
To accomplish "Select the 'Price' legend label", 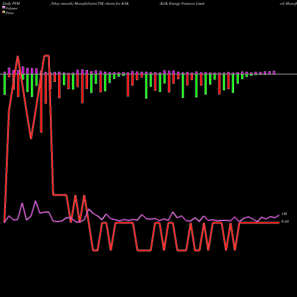I will (x=10, y=13).
